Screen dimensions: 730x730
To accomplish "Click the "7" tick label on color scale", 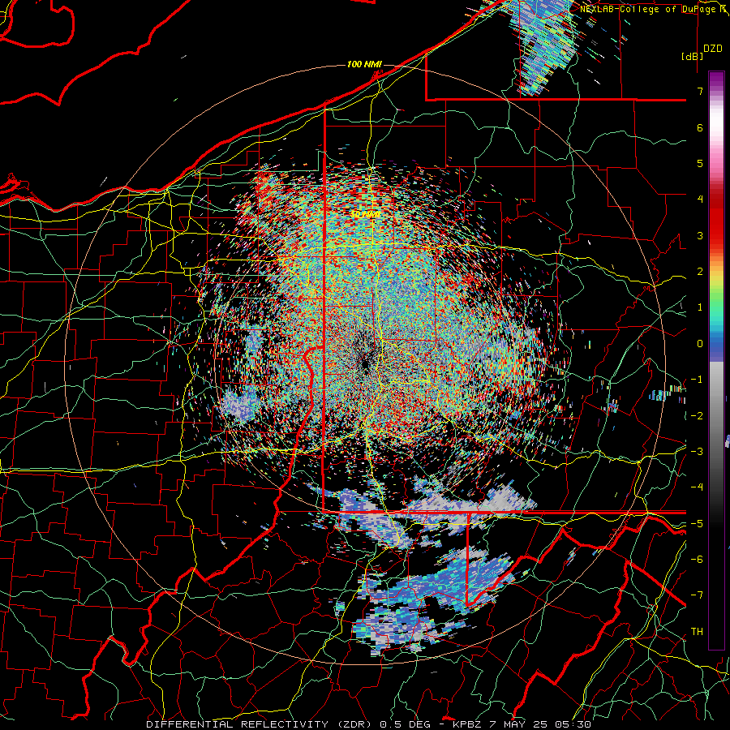I will tap(700, 91).
